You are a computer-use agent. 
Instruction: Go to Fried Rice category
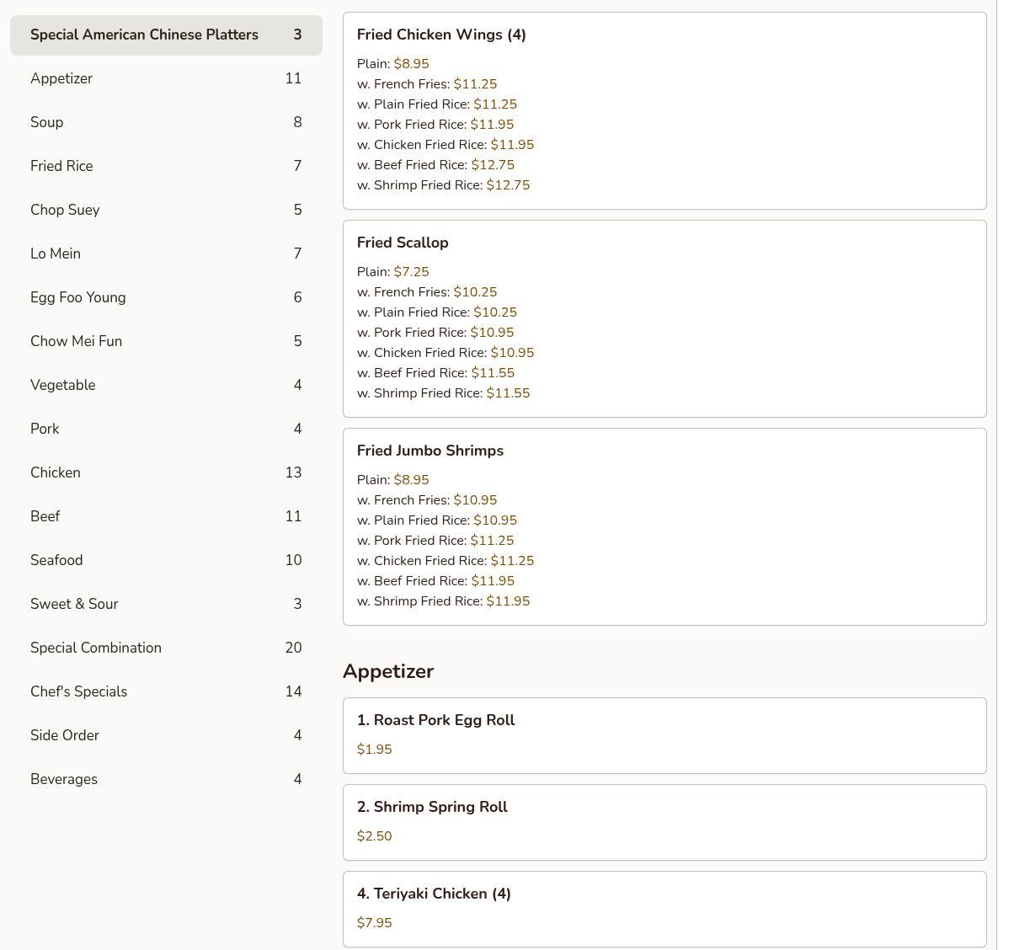tap(166, 166)
